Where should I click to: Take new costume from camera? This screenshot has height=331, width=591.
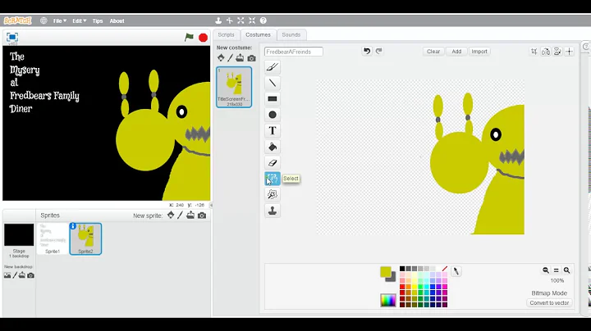(x=251, y=58)
